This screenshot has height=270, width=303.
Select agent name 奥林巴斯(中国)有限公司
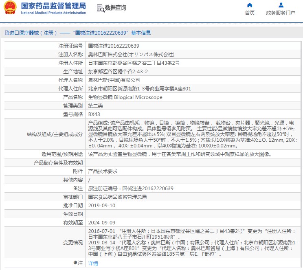pos(114,80)
